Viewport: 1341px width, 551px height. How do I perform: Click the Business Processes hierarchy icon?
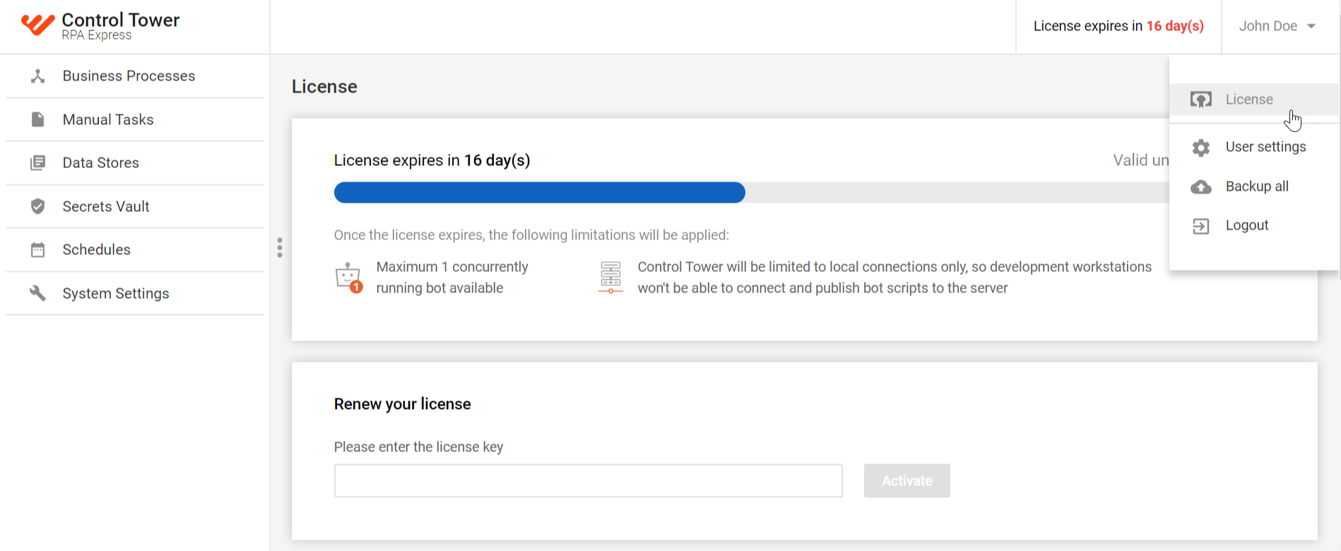[38, 76]
